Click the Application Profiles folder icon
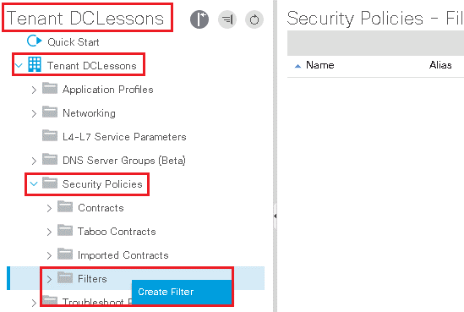This screenshot has height=312, width=464. 50,88
